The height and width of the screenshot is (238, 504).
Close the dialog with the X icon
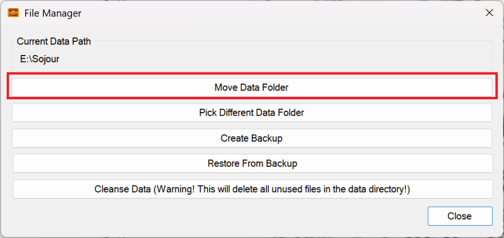click(489, 13)
